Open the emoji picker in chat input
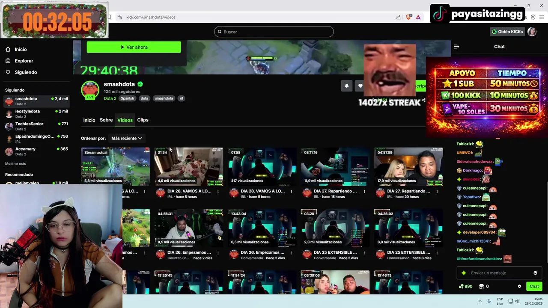The height and width of the screenshot is (308, 548). (535, 273)
